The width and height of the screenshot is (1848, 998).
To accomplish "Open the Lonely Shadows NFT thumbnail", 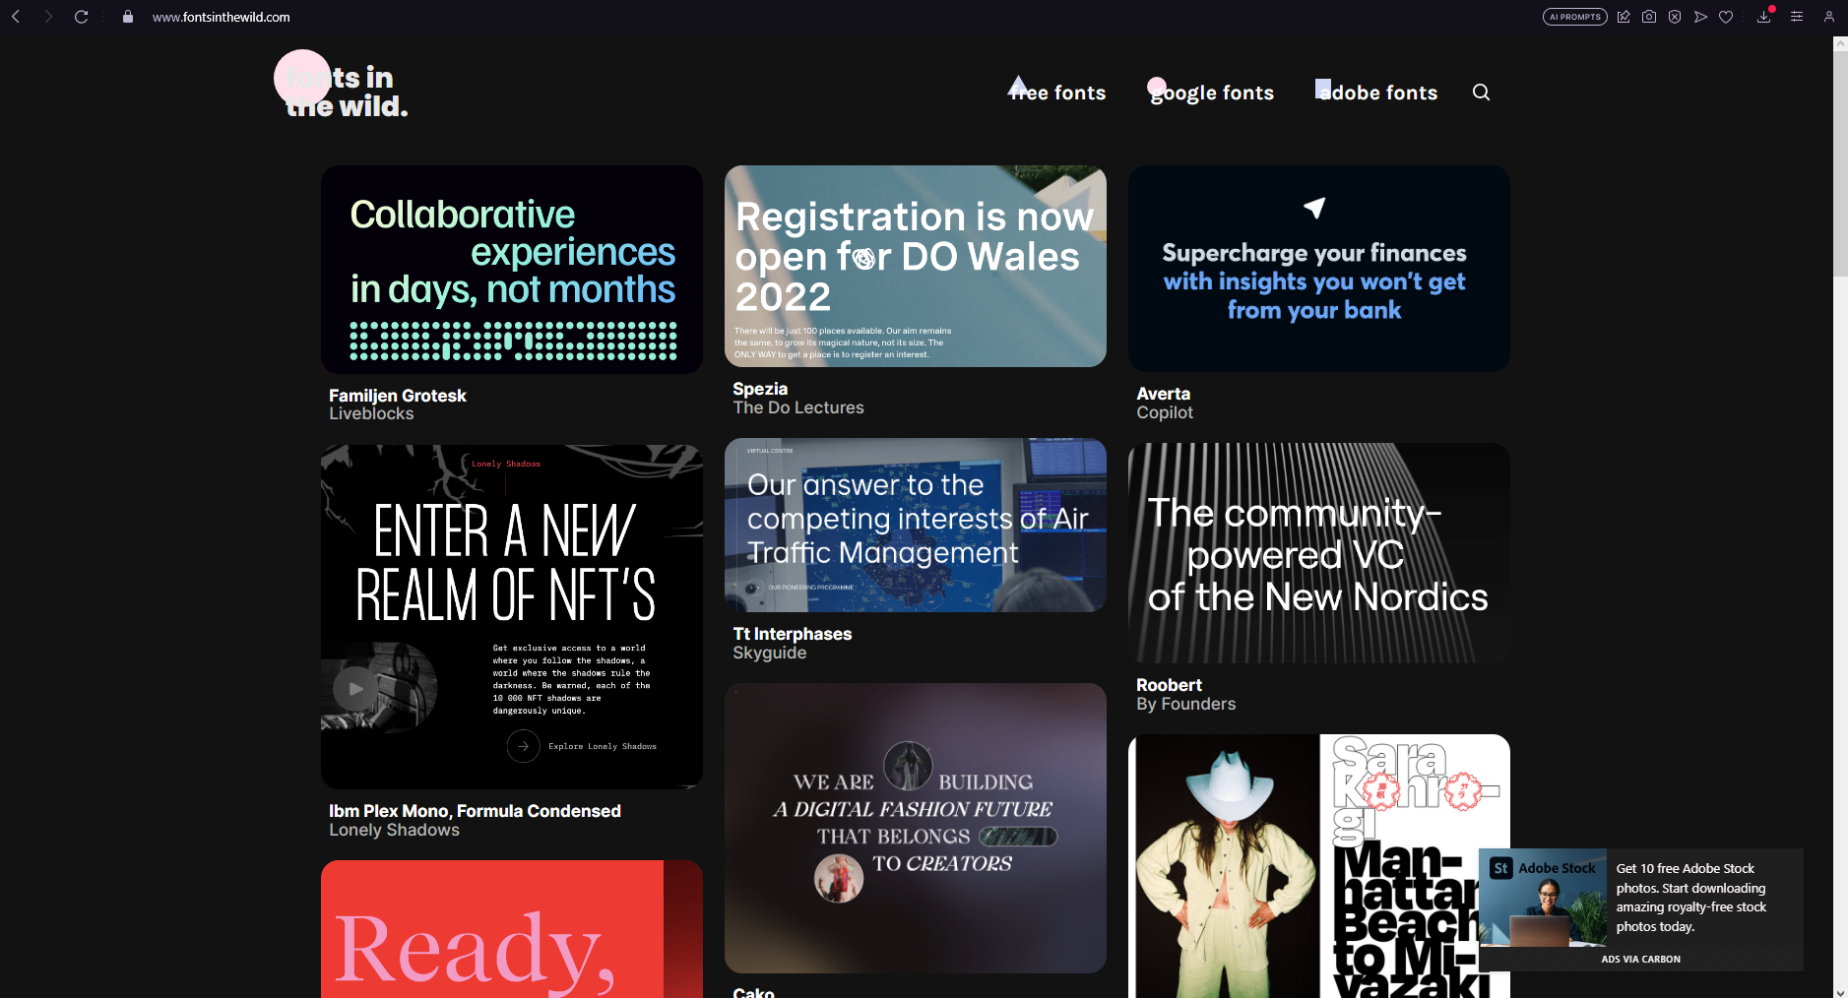I will 512,616.
